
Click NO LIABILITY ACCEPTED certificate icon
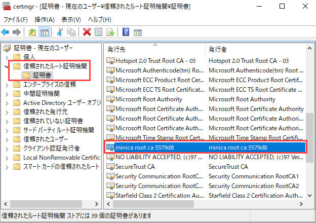(110, 157)
